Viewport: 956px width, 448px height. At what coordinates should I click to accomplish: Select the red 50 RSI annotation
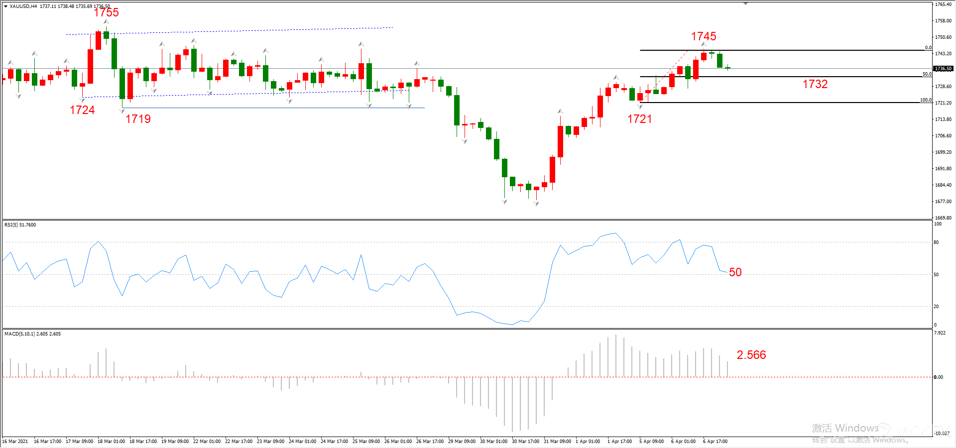pos(735,272)
